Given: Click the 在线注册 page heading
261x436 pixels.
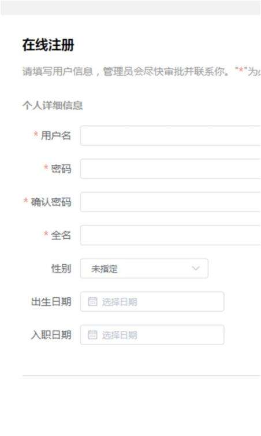Looking at the screenshot, I should pos(49,45).
